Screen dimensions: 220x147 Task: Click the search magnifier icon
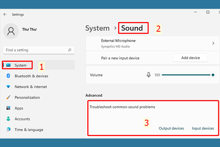[70, 50]
